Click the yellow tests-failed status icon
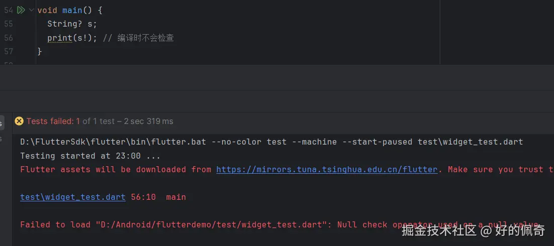Viewport: 554px width, 246px height. 19,121
